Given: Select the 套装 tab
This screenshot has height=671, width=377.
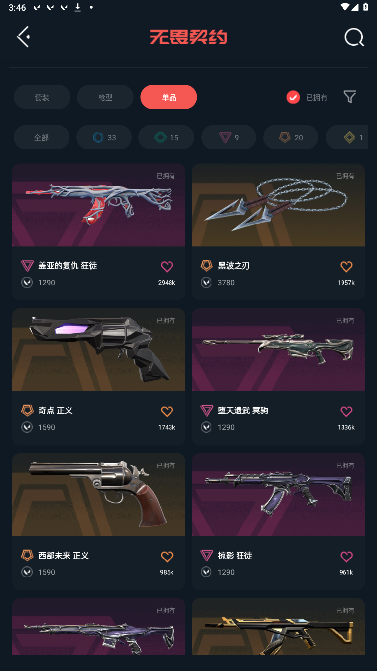Looking at the screenshot, I should coord(42,97).
